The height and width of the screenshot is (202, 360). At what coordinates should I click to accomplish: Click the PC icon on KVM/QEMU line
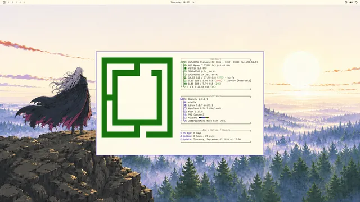(x=182, y=62)
